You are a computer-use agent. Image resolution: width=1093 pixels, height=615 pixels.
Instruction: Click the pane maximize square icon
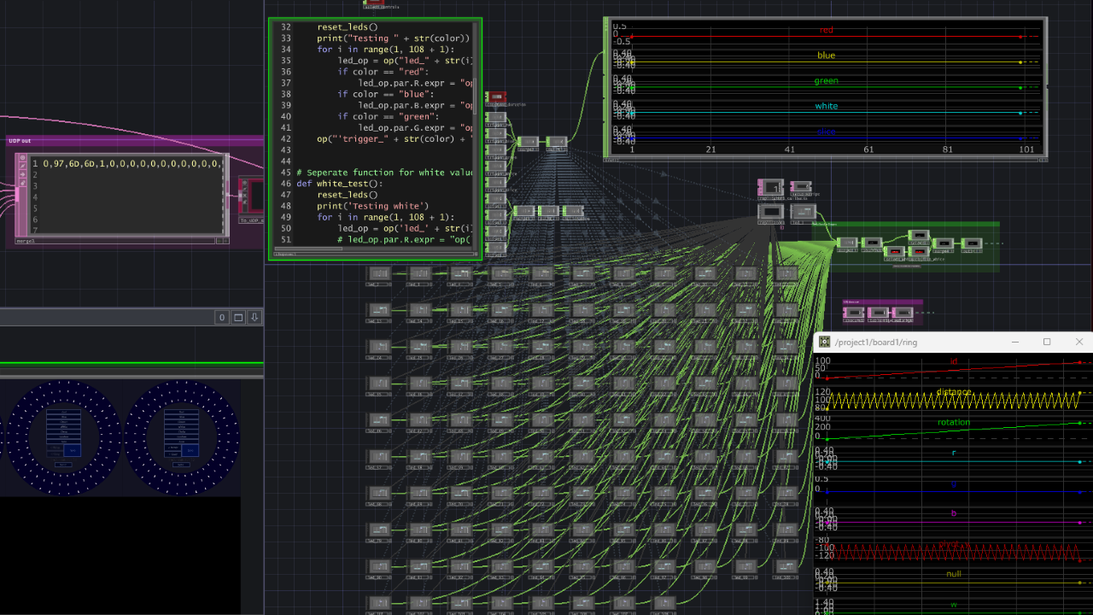tap(238, 317)
